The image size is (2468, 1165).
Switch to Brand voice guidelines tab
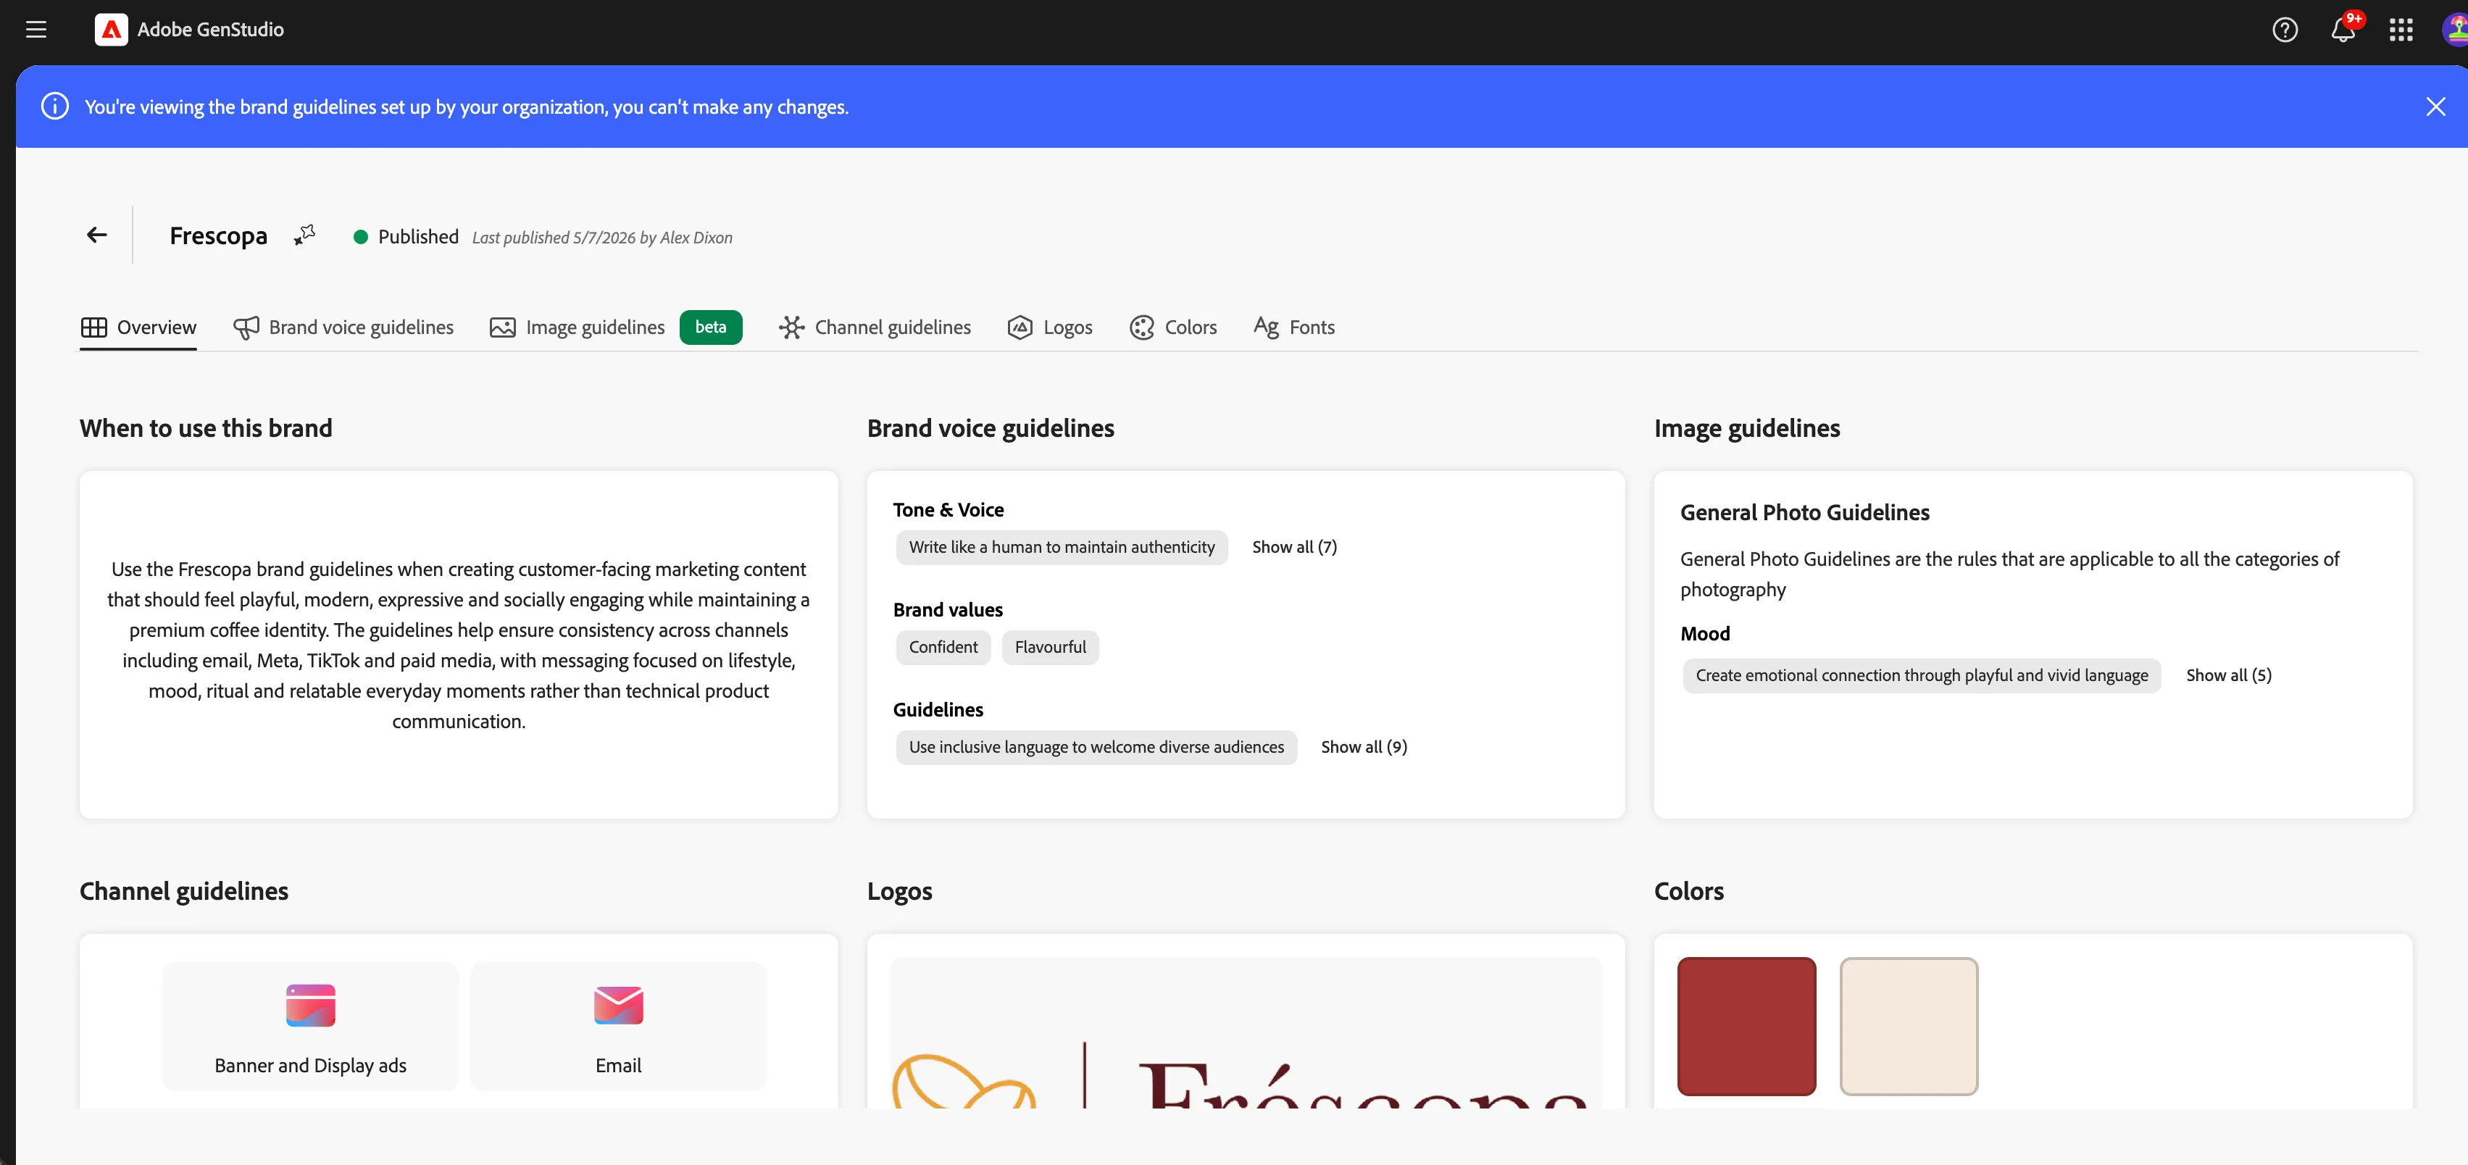[343, 327]
